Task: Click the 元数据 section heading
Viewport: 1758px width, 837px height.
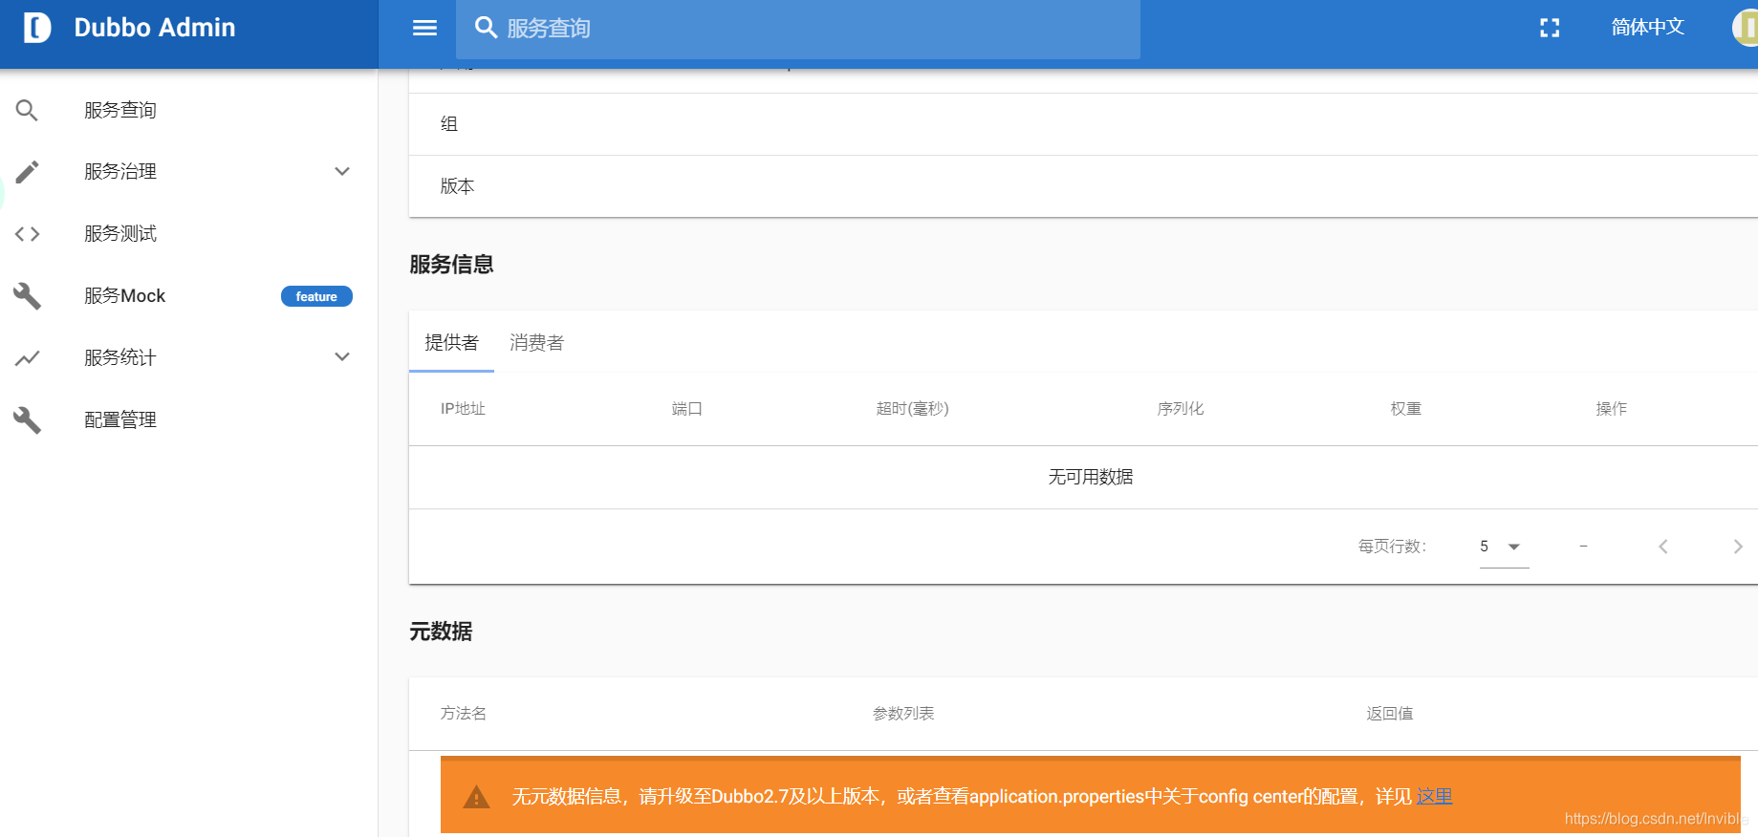Action: pyautogui.click(x=441, y=632)
